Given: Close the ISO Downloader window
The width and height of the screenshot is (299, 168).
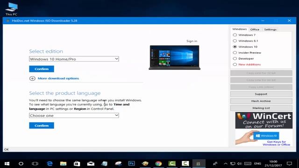Looking at the screenshot, I should pos(289,21).
